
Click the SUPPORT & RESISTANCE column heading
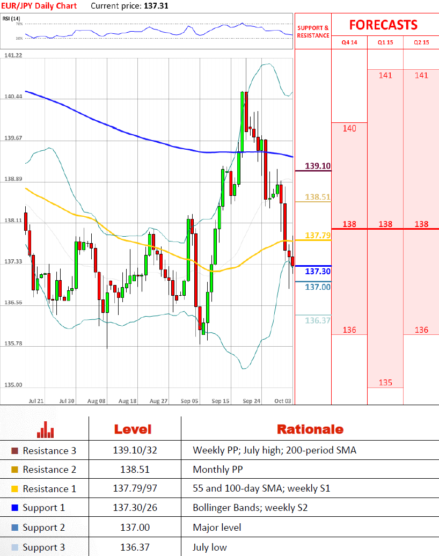tap(313, 32)
